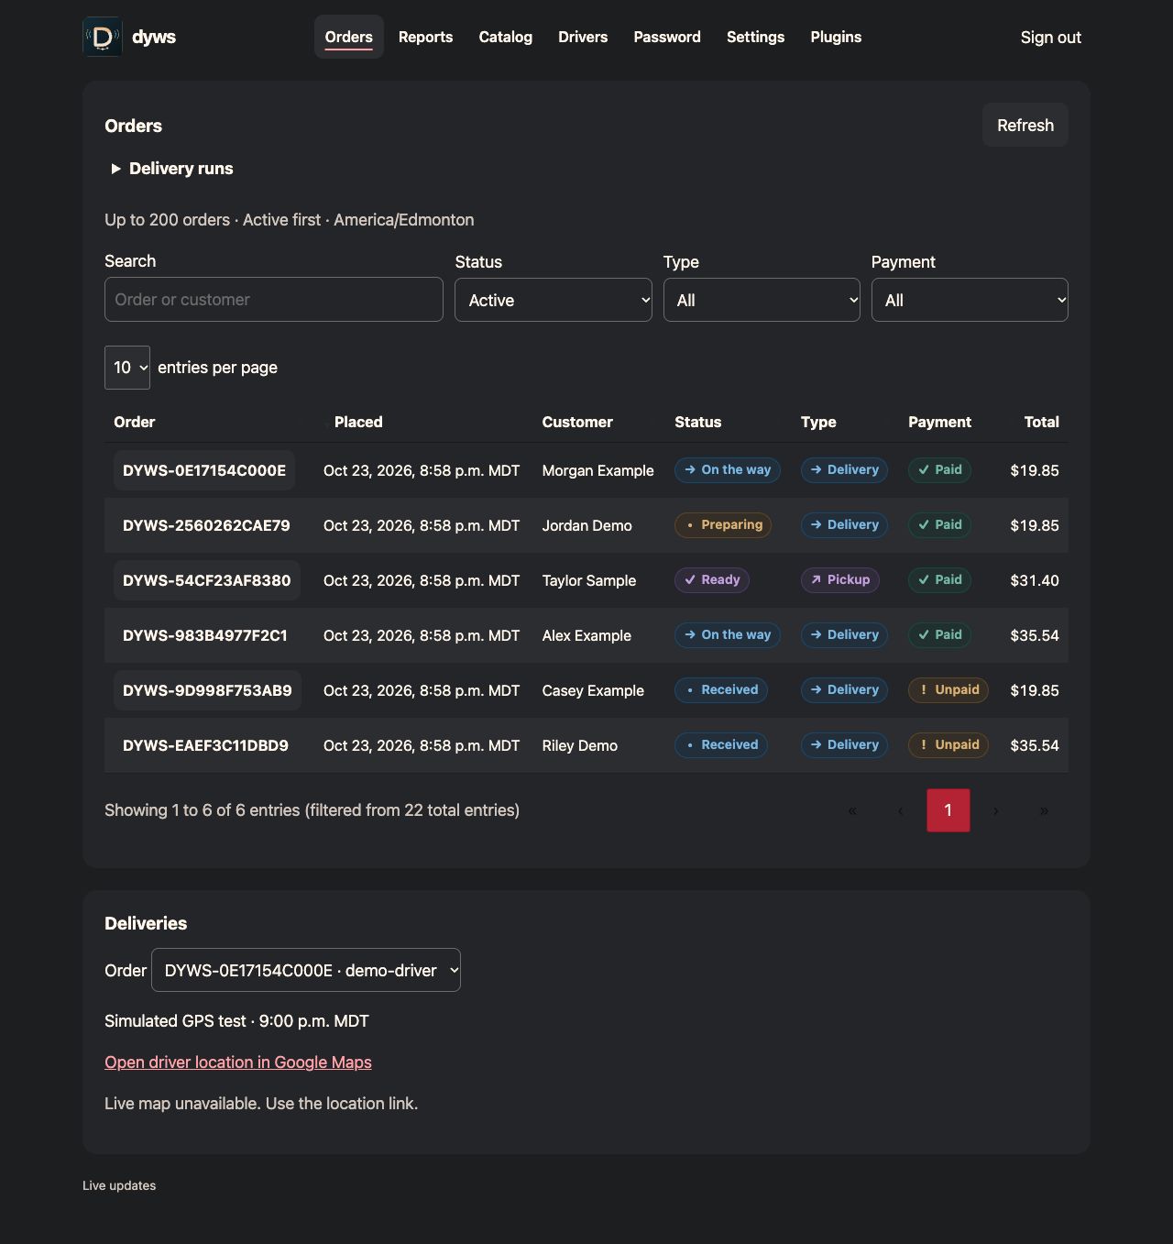This screenshot has height=1244, width=1173.
Task: Click the Refresh button
Action: tap(1025, 125)
